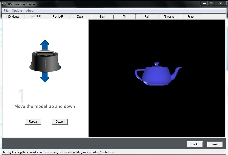Image resolution: width=228 pixels, height=155 pixels.
Task: Switch to the 3D Mouse tab
Action: 13,17
